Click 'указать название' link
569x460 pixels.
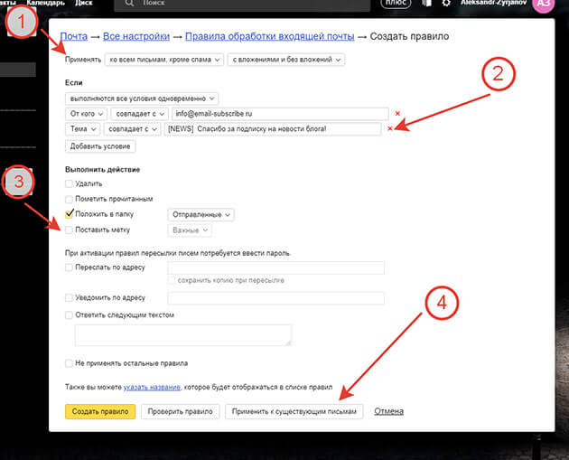(152, 387)
